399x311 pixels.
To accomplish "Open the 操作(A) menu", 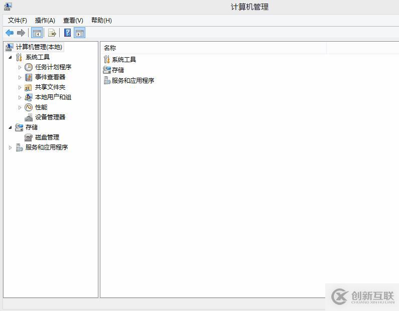I will (x=45, y=21).
